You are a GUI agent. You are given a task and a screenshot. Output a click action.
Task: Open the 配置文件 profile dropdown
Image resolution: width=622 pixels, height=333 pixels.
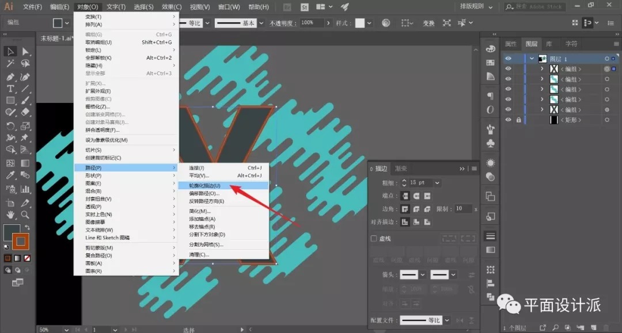(447, 320)
